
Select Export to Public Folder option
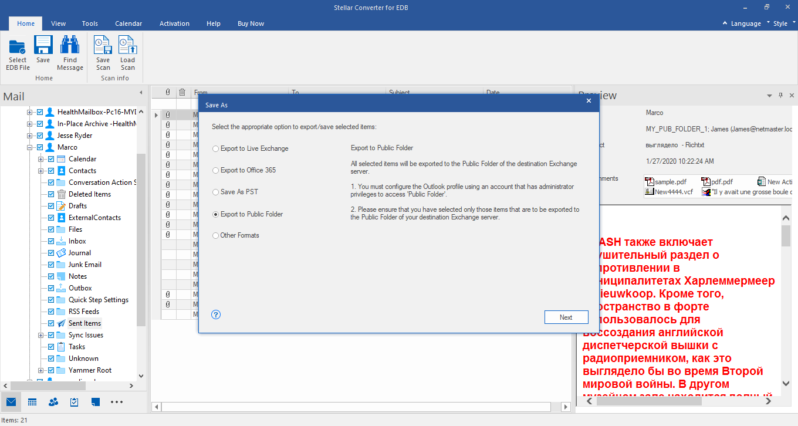point(248,214)
